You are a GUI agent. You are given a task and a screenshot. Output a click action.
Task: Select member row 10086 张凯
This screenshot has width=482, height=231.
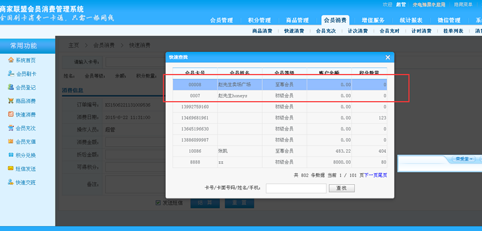[x=280, y=151]
